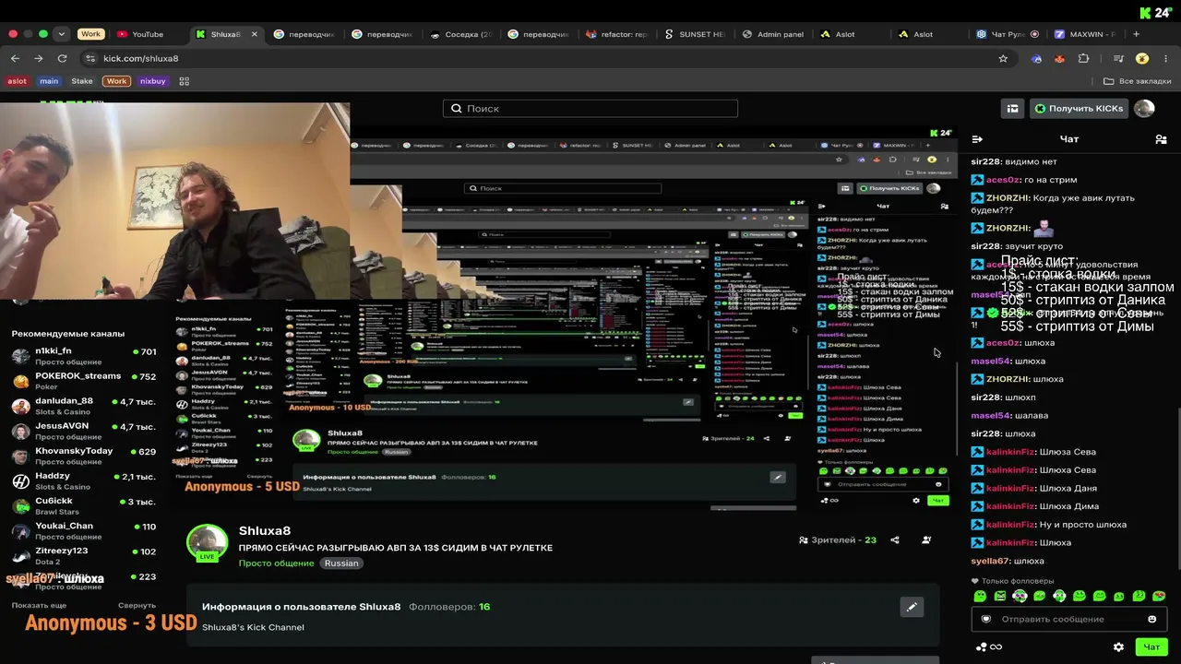Open the Work bookmark folder
Screen dimensions: 1181x664
(x=116, y=81)
